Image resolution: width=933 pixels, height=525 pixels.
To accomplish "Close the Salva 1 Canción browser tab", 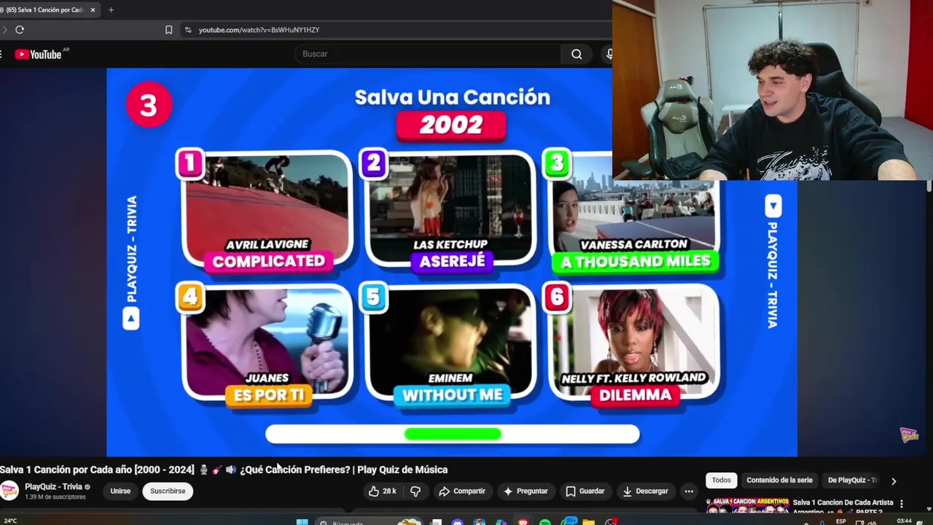I will pyautogui.click(x=93, y=10).
